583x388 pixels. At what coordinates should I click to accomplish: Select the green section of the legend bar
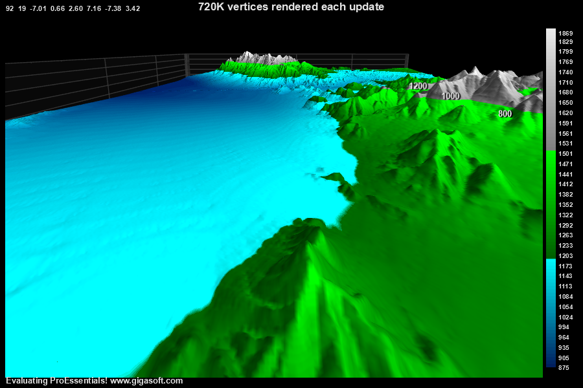551,204
